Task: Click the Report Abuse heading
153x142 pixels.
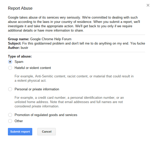Action: coord(20,8)
